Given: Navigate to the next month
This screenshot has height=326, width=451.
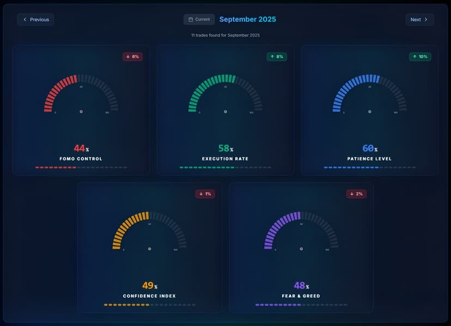Looking at the screenshot, I should pyautogui.click(x=419, y=19).
